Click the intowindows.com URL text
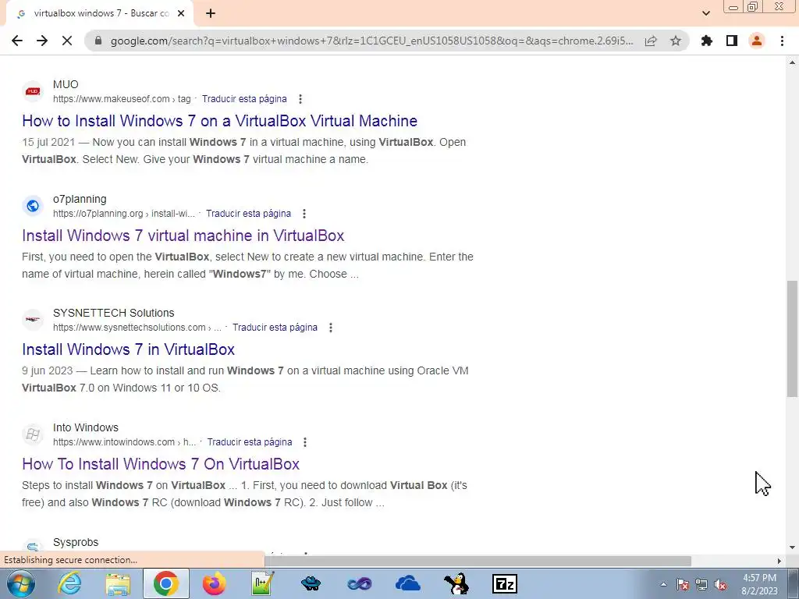 click(124, 442)
